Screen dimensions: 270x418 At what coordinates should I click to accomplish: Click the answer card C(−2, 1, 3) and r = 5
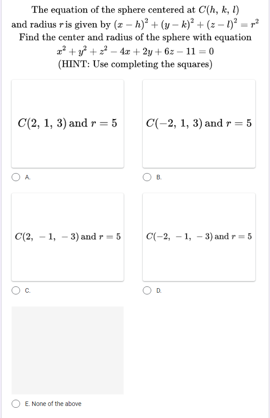click(198, 123)
